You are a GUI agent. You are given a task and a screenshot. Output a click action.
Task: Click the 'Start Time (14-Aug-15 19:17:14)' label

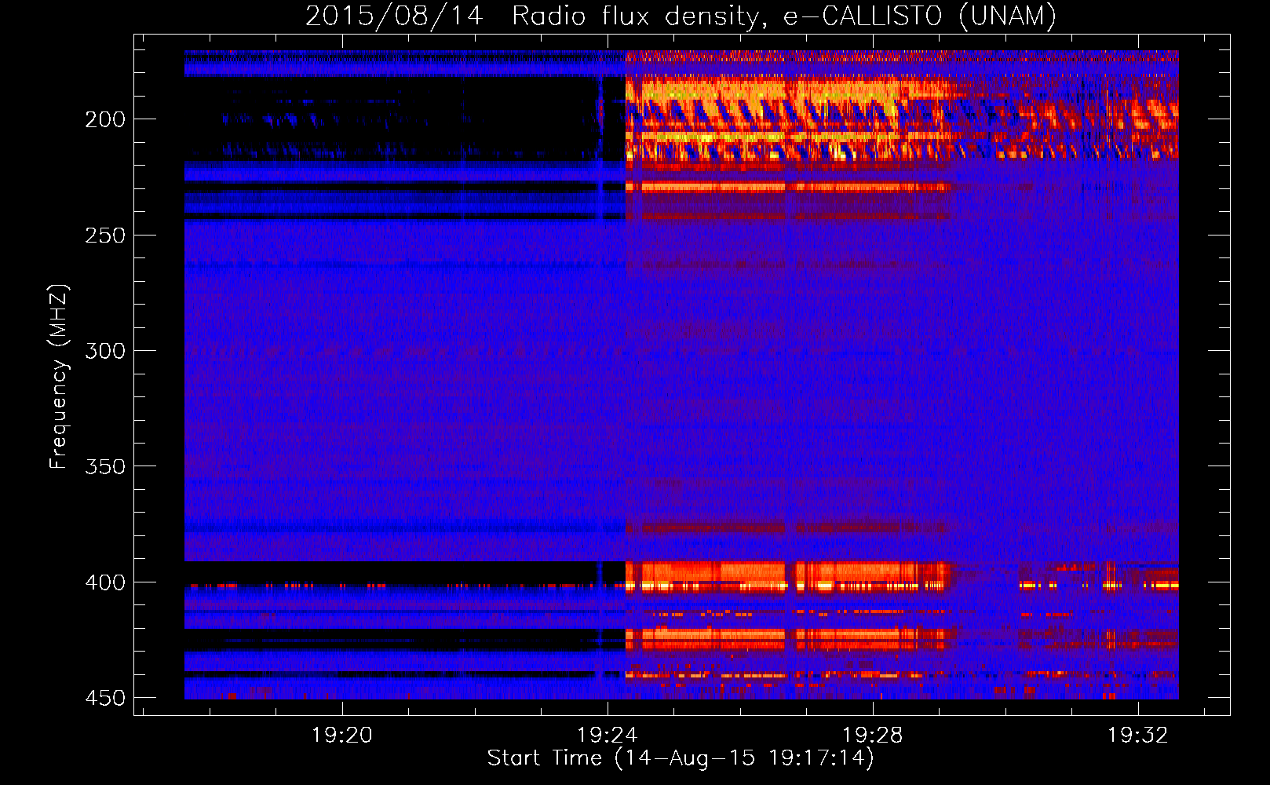681,758
